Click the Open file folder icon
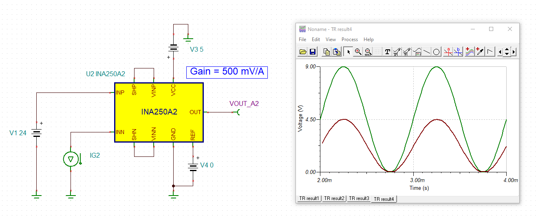The height and width of the screenshot is (220, 536). pyautogui.click(x=303, y=52)
